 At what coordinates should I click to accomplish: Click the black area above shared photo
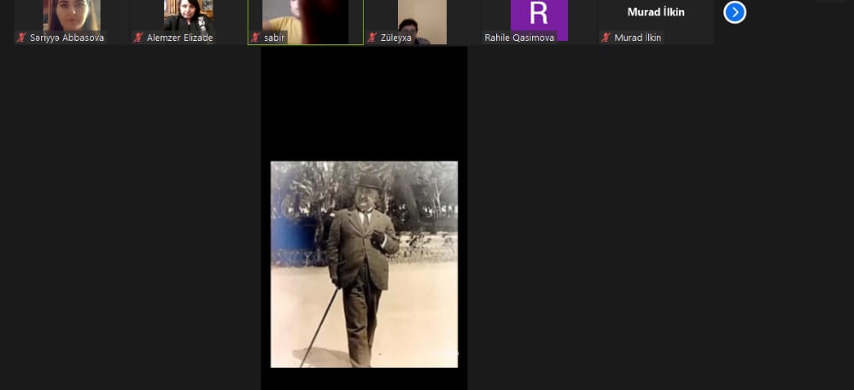pos(364,102)
